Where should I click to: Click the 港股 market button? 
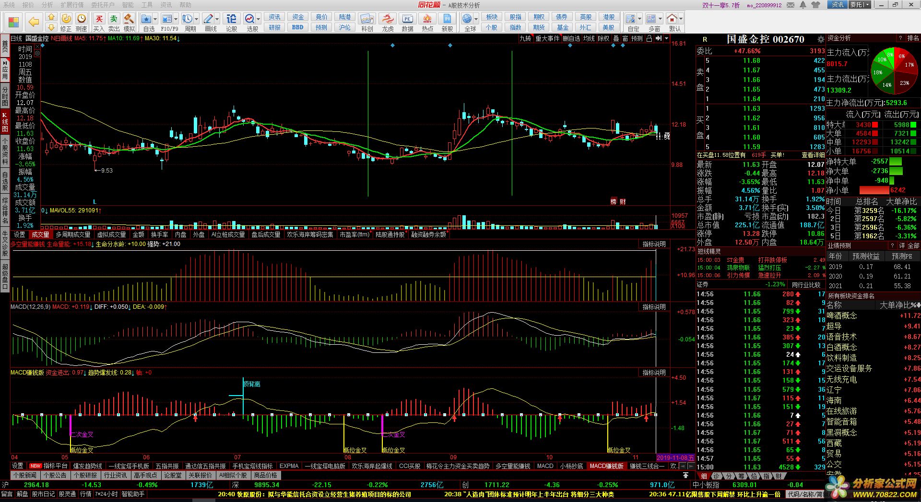[x=609, y=17]
